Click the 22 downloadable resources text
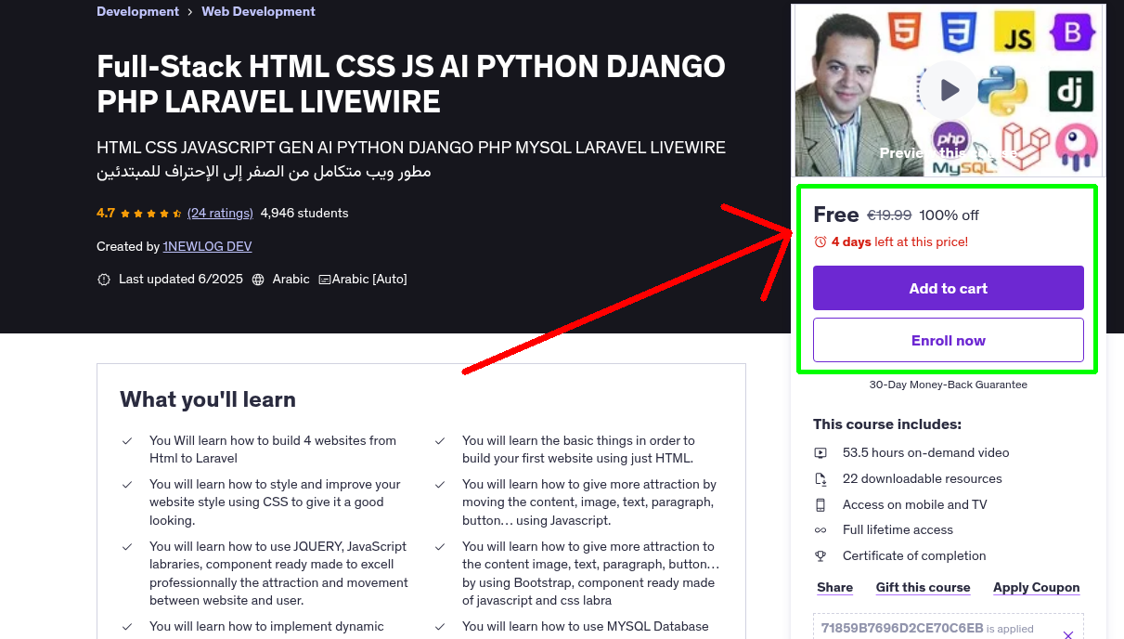Image resolution: width=1124 pixels, height=639 pixels. (x=922, y=479)
